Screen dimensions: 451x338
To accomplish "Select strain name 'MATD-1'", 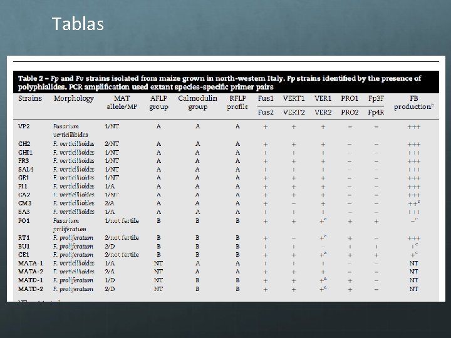I will 31,280.
